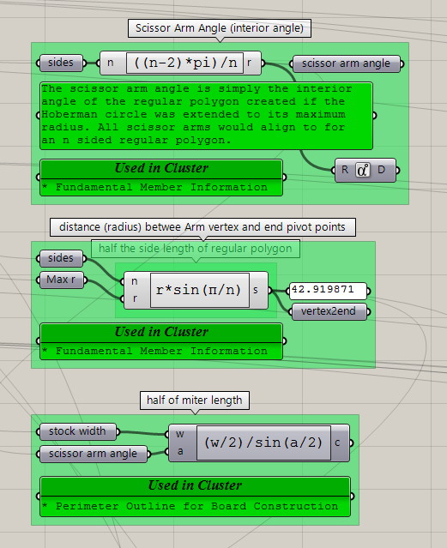Click the 42.919871 value panel
This screenshot has width=447, height=548.
point(328,291)
